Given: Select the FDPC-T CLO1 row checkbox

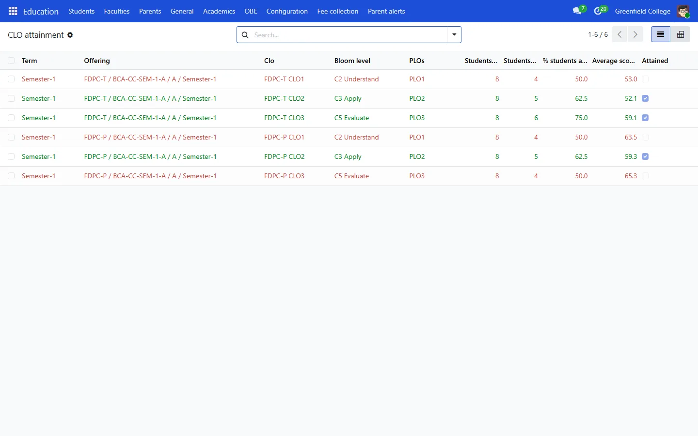Looking at the screenshot, I should 11,79.
